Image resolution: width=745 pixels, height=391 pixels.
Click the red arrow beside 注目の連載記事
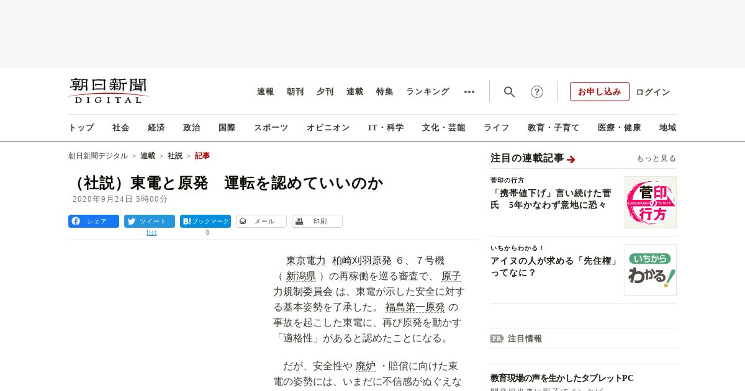point(571,160)
